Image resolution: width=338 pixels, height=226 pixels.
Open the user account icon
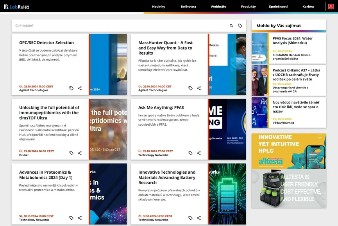point(331,7)
